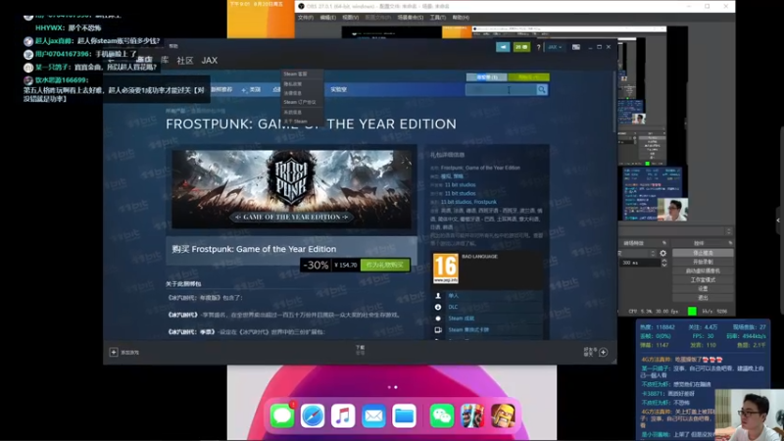Select Steam Subscriber Agreement in Help menu
The height and width of the screenshot is (441, 784).
point(302,102)
